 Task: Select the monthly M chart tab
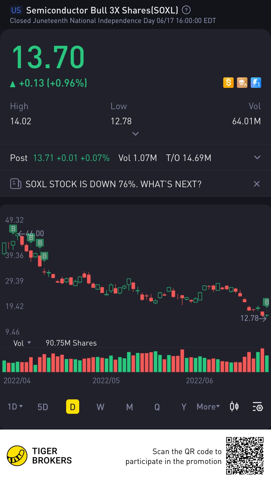130,407
